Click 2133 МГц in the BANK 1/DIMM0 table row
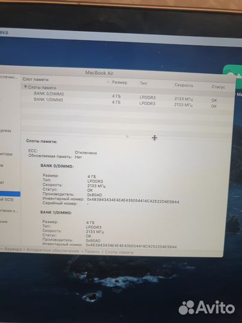The height and width of the screenshot is (323, 242). pyautogui.click(x=183, y=105)
